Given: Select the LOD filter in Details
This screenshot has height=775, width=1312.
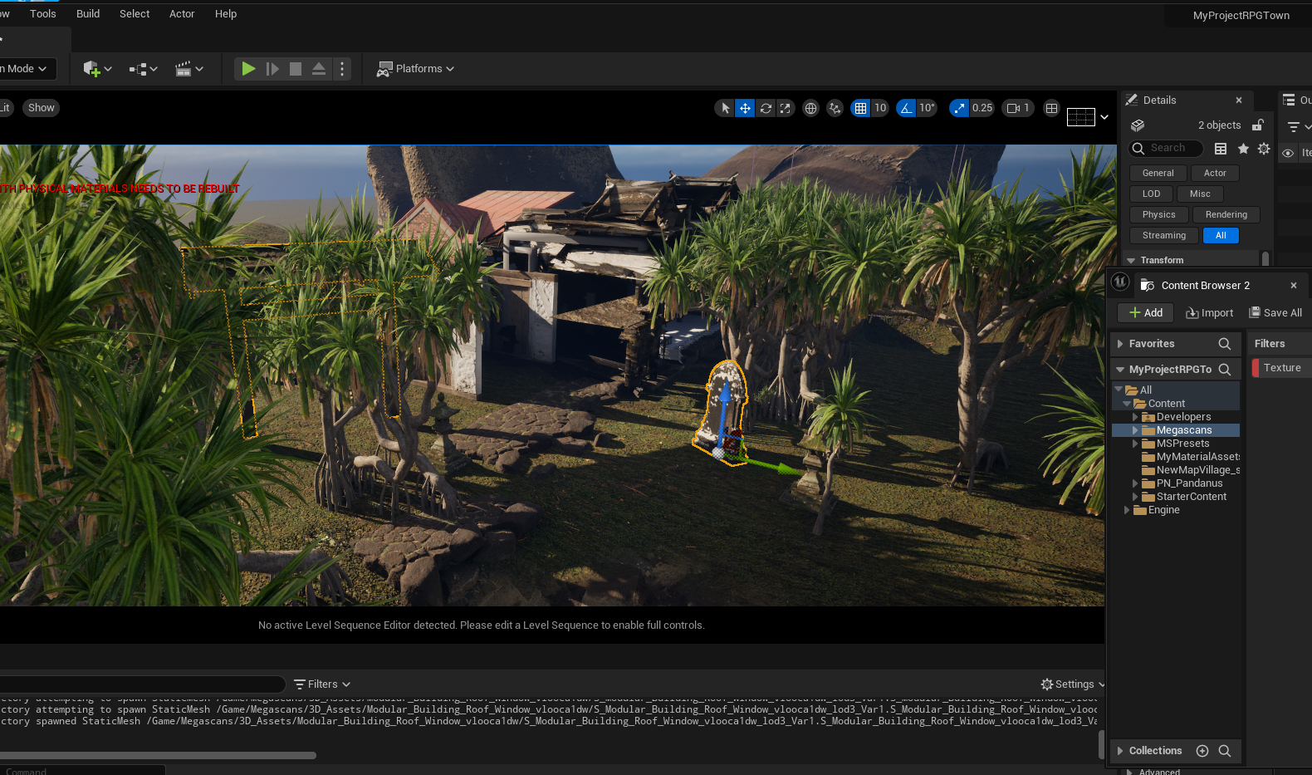Looking at the screenshot, I should (x=1151, y=194).
